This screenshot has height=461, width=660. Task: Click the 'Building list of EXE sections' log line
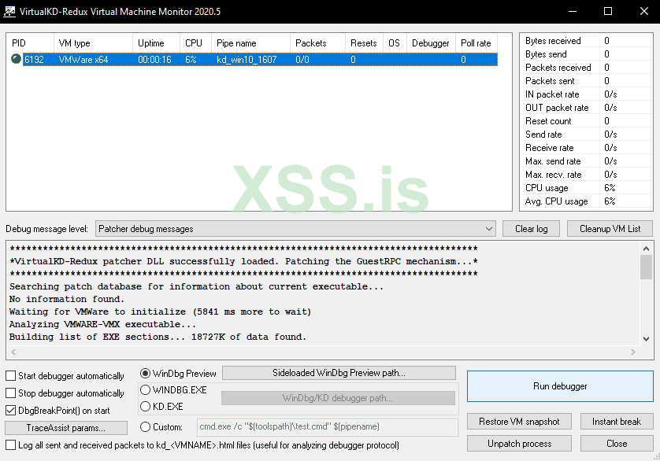tap(158, 337)
